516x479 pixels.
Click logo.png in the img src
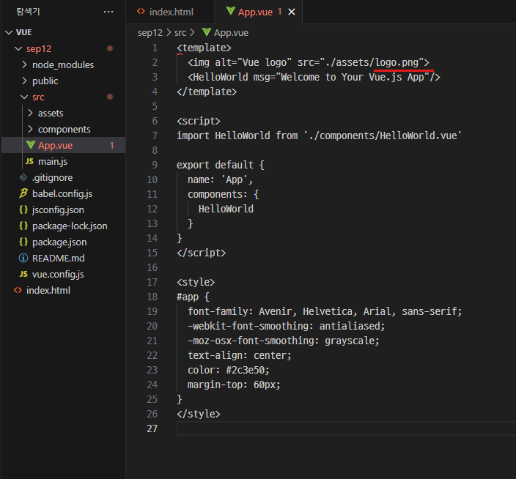click(397, 62)
